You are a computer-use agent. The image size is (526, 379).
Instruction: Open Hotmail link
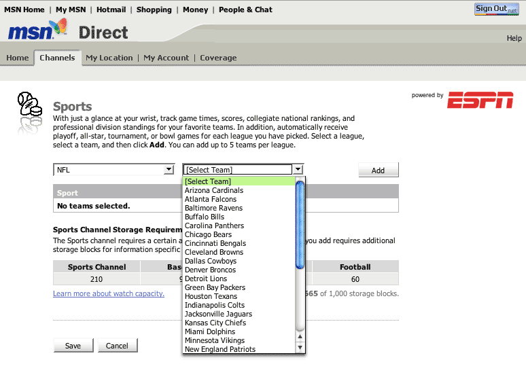click(x=111, y=10)
